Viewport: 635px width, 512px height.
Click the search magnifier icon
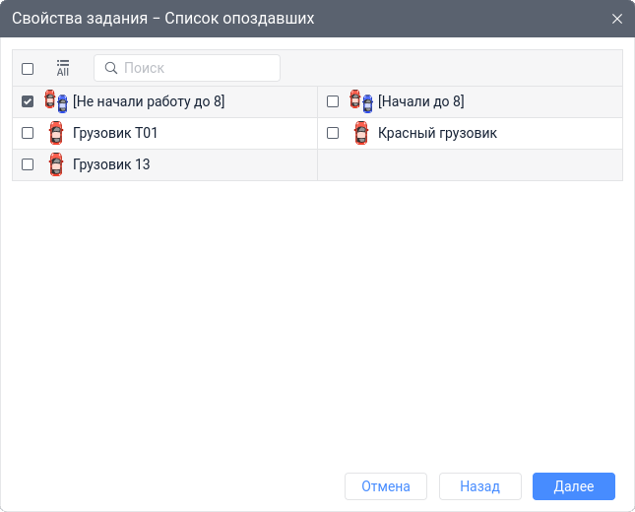coord(111,68)
